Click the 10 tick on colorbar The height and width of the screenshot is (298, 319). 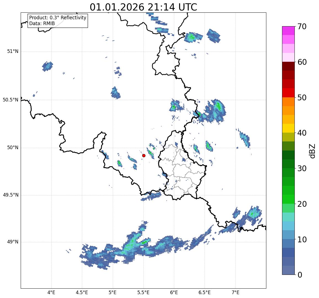click(302, 239)
